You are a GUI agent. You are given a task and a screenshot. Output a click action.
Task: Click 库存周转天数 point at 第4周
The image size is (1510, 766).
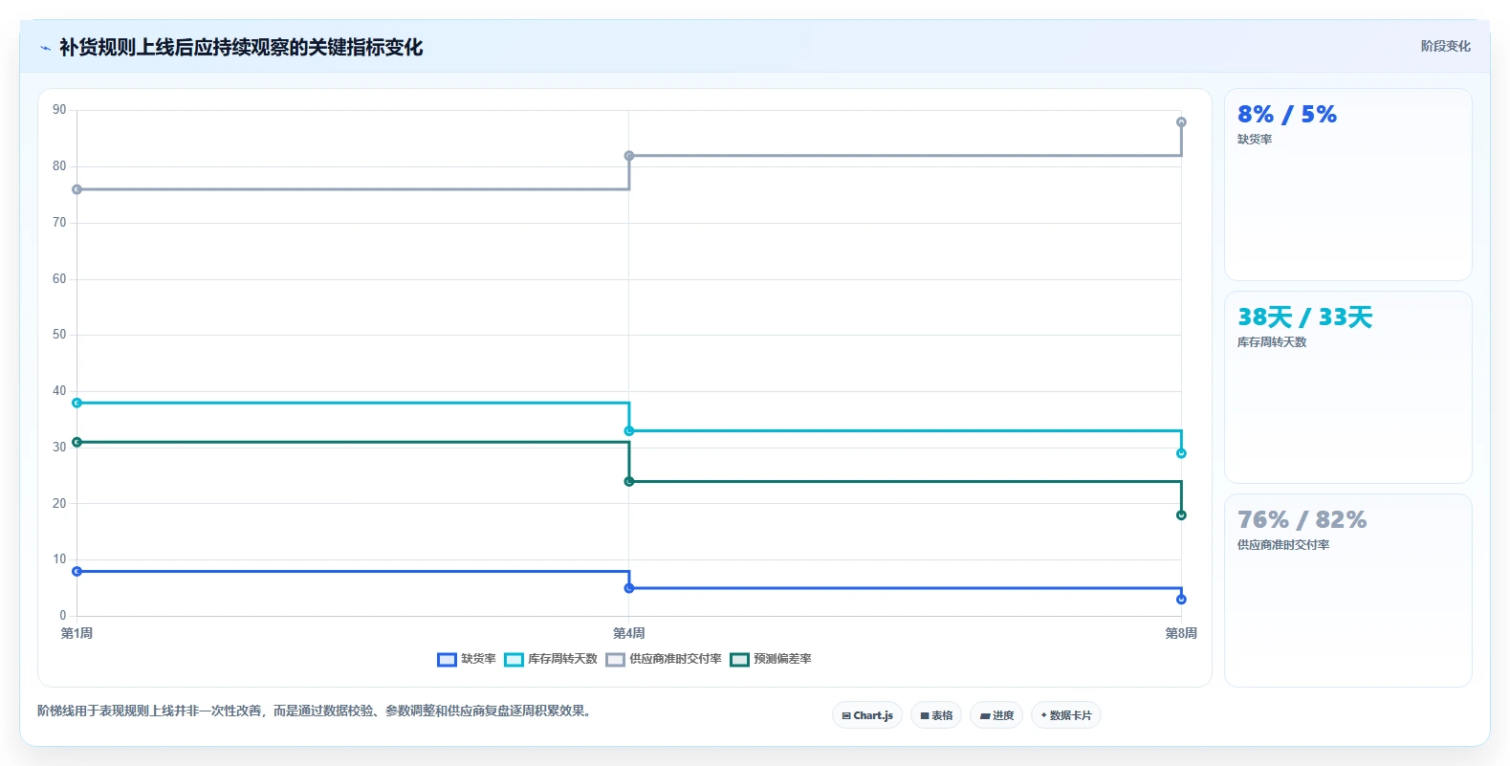click(629, 431)
